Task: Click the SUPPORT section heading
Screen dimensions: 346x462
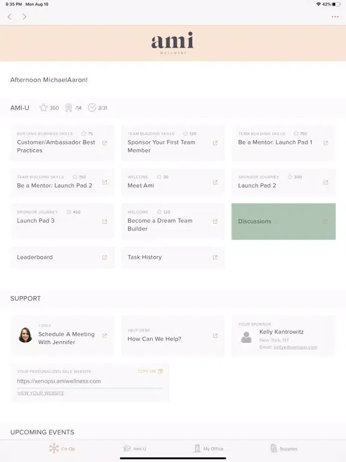Action: 26,298
